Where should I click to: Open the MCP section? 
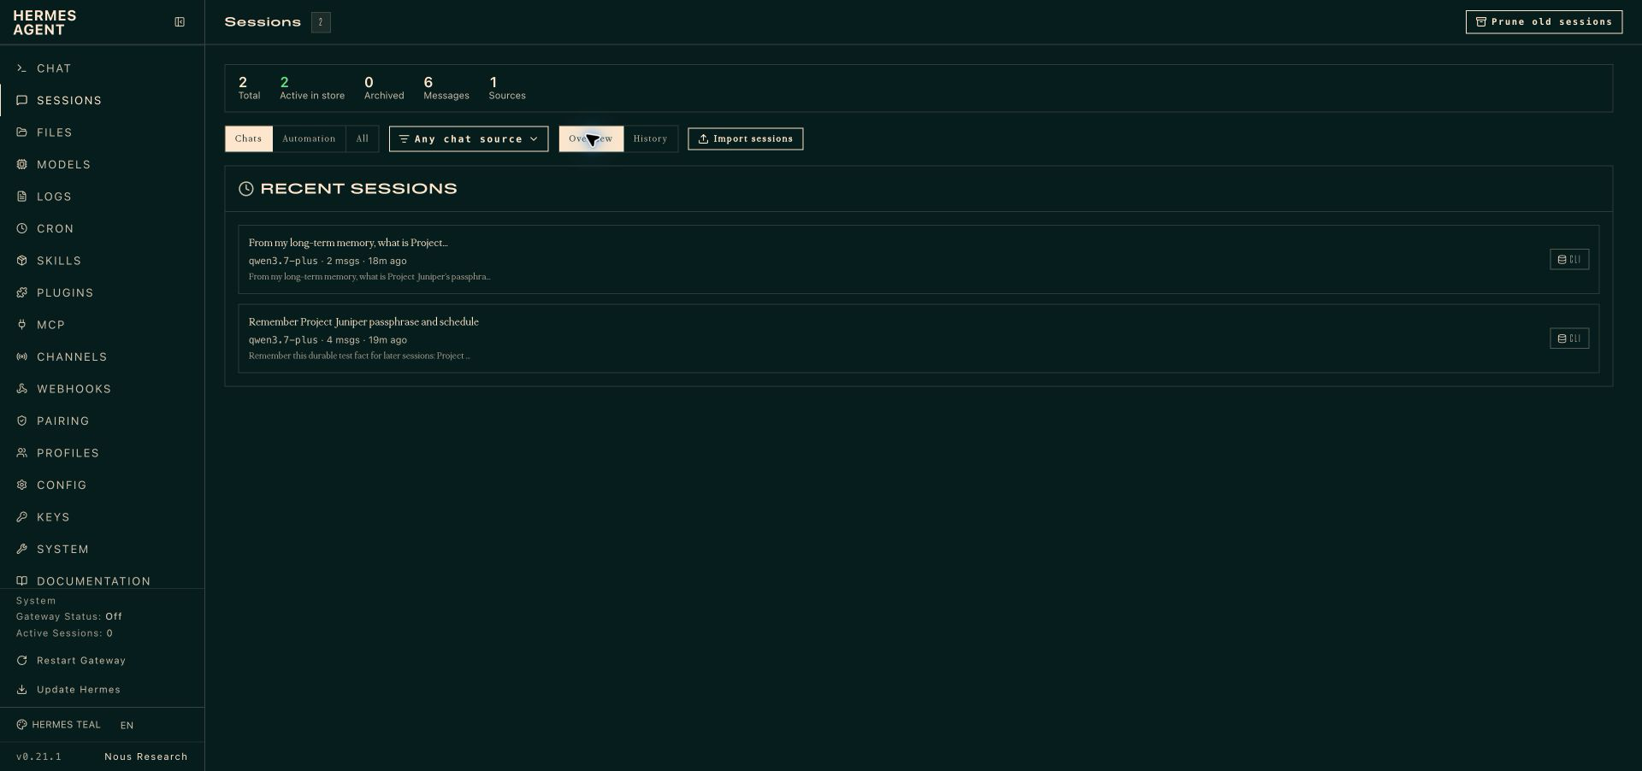pyautogui.click(x=103, y=325)
